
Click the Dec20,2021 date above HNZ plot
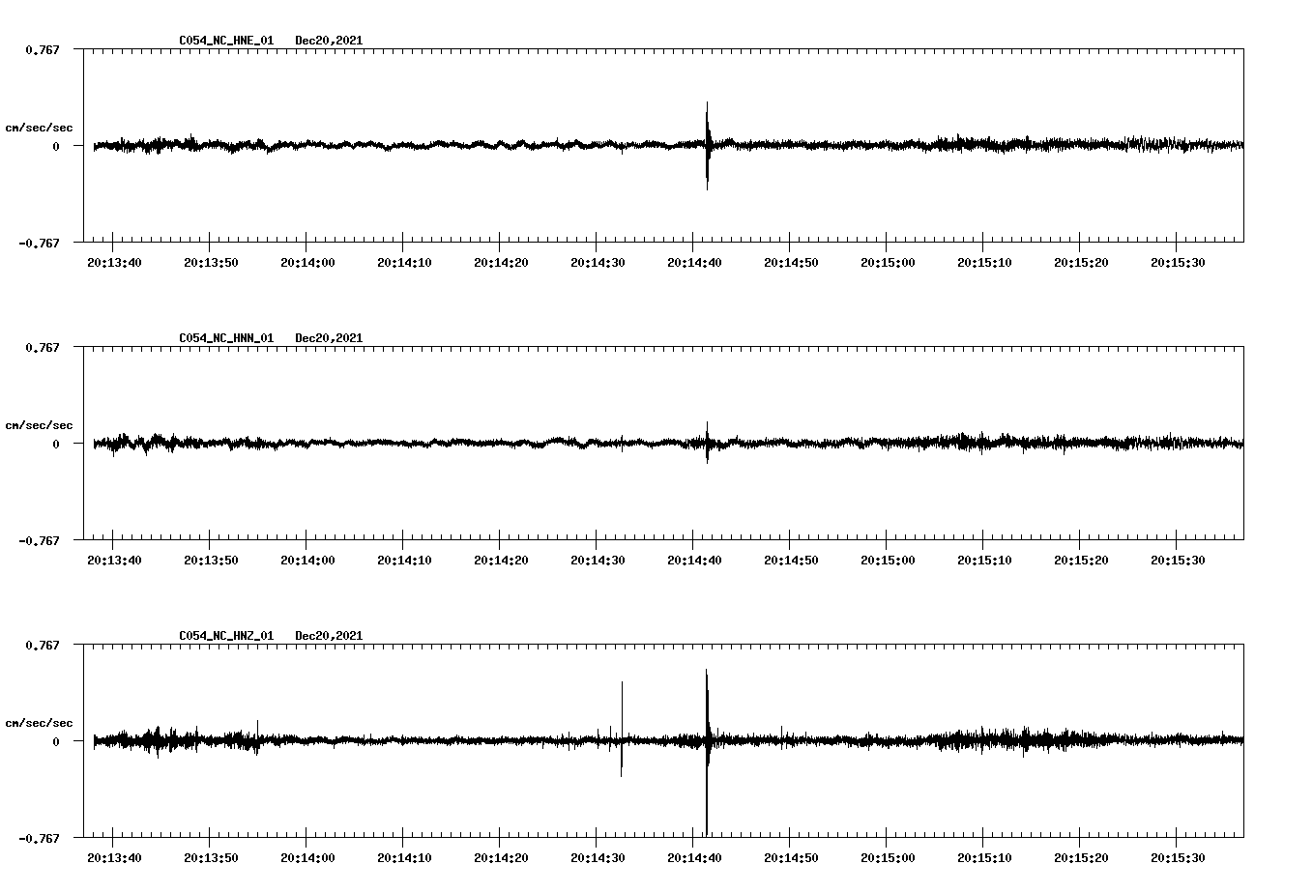tap(329, 636)
